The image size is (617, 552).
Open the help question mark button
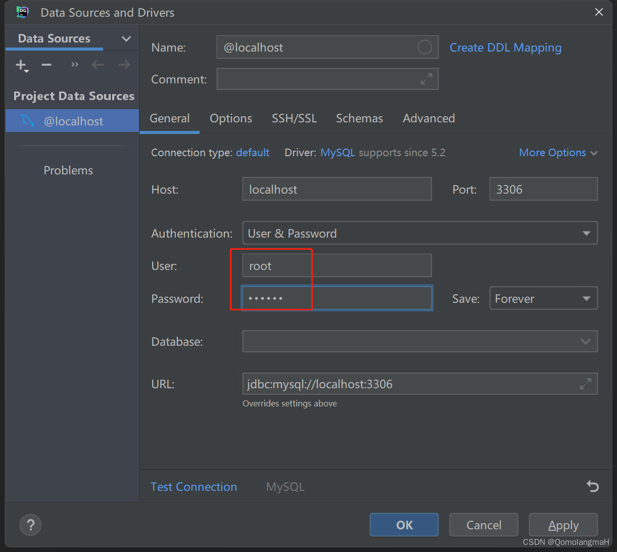30,525
